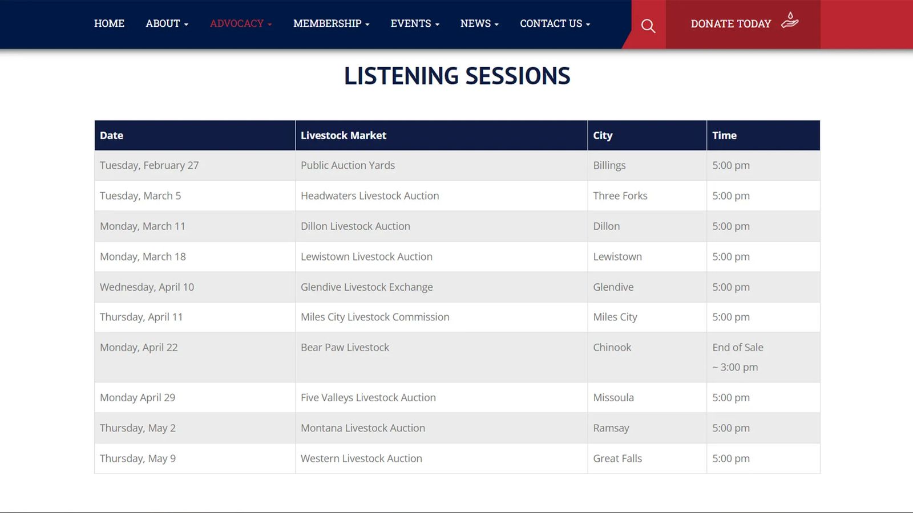Select the Five Valleys Livestock Auction cell
Image resolution: width=913 pixels, height=513 pixels.
441,397
